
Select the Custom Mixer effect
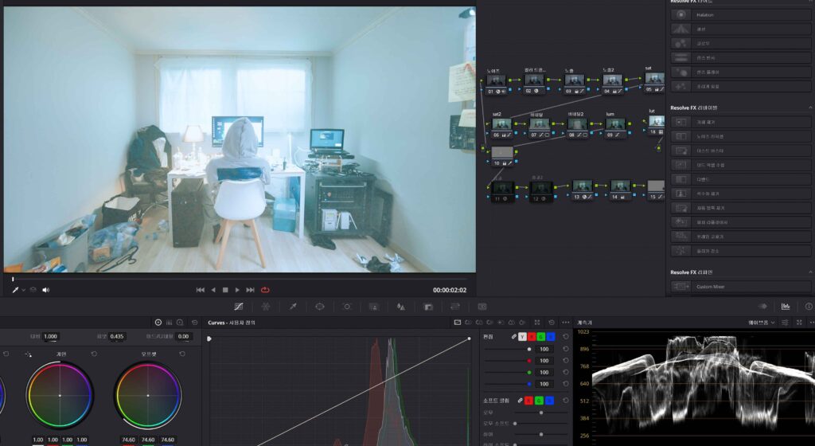(x=740, y=287)
